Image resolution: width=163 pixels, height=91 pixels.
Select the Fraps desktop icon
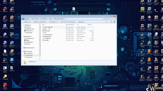(x=12, y=35)
